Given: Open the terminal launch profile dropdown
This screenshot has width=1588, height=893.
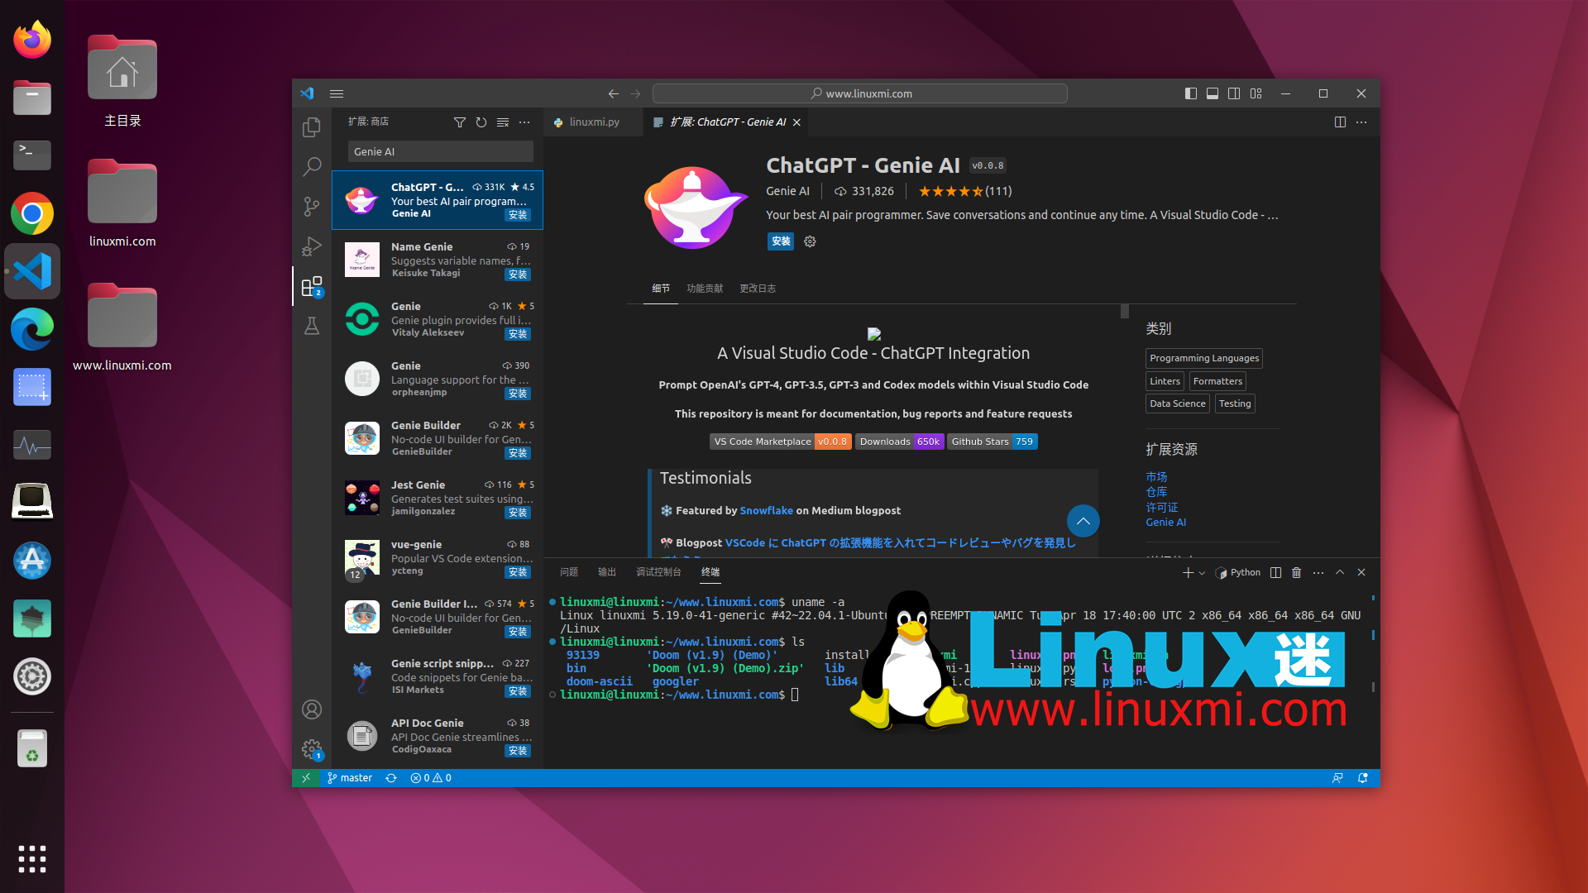Looking at the screenshot, I should pos(1201,572).
